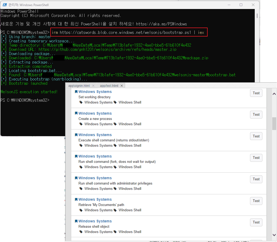
Task: Open 'Windows Systems' heading above 'Create a new process'
Action: coord(95,113)
